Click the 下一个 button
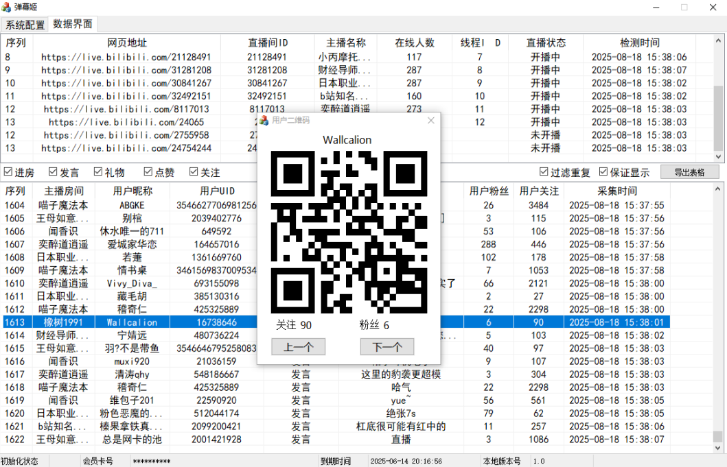The width and height of the screenshot is (727, 467). 387,346
